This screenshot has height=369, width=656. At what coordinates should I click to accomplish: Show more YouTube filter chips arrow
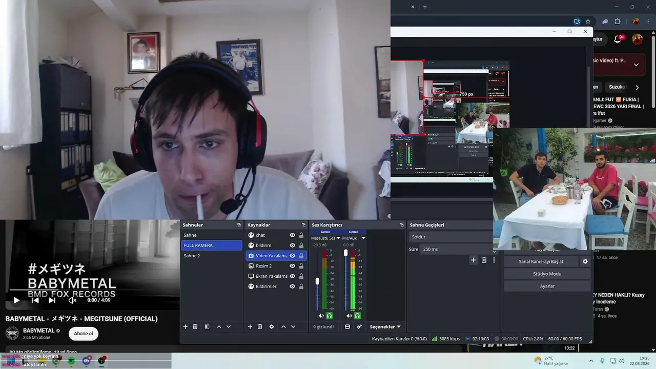(x=637, y=87)
